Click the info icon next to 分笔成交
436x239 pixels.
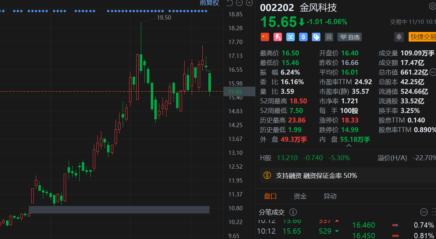[293, 212]
